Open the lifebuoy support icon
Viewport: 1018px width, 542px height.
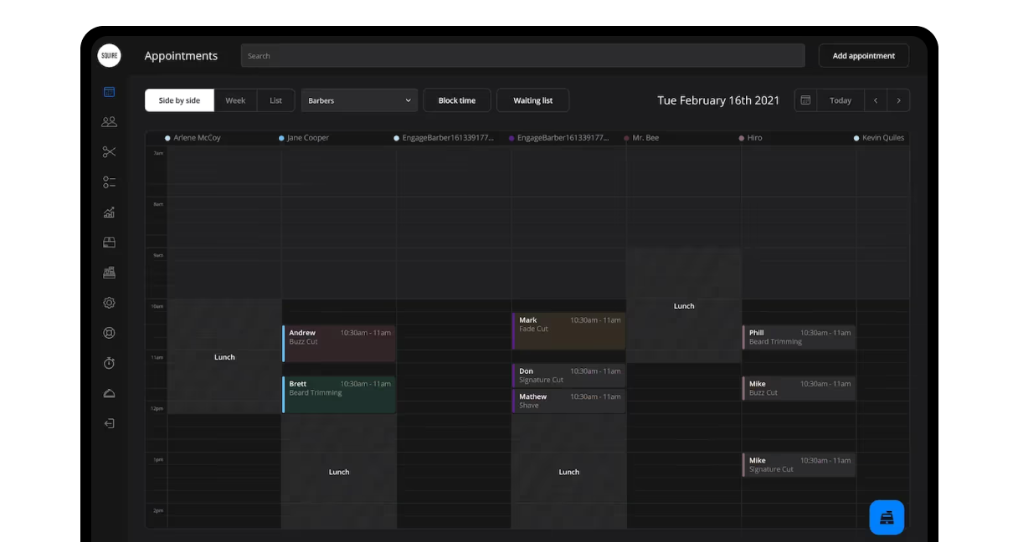(x=109, y=333)
